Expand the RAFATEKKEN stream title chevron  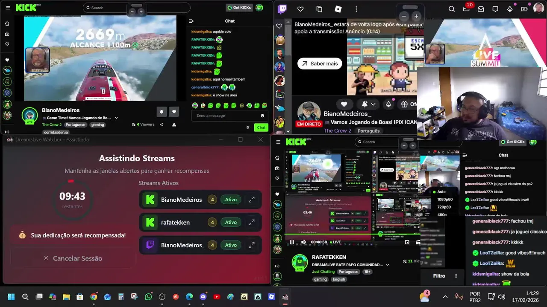[388, 265]
